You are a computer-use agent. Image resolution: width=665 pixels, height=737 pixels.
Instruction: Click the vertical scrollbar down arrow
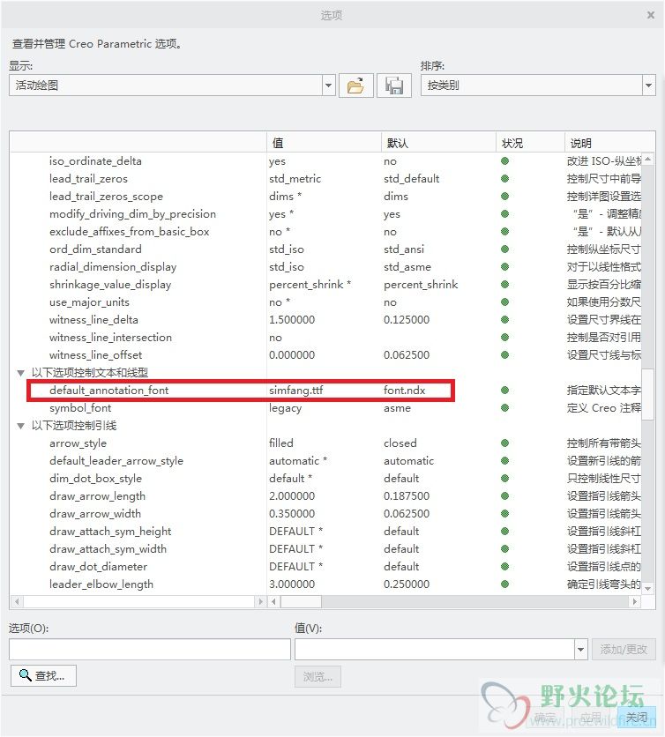648,588
